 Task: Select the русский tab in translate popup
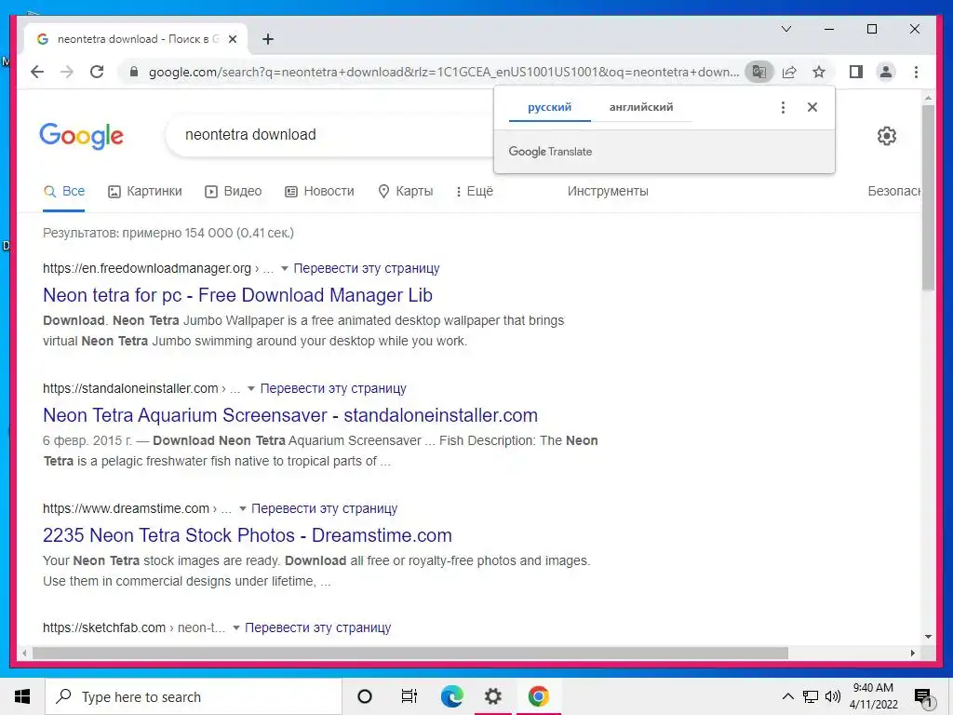tap(549, 107)
